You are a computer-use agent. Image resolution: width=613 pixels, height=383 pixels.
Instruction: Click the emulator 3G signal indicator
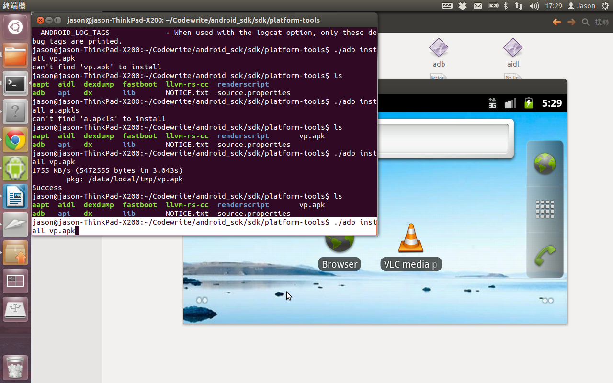point(492,103)
